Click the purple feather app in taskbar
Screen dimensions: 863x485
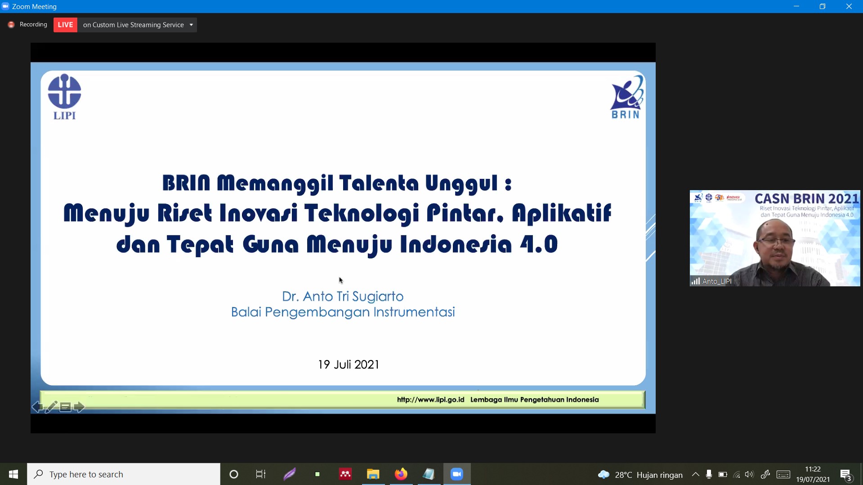tap(289, 474)
